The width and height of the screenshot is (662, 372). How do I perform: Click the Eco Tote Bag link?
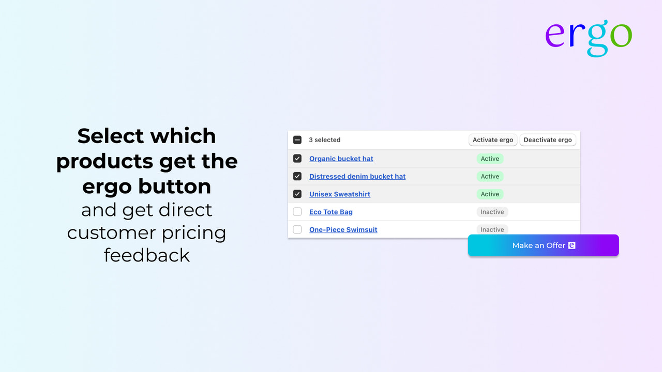tap(330, 212)
